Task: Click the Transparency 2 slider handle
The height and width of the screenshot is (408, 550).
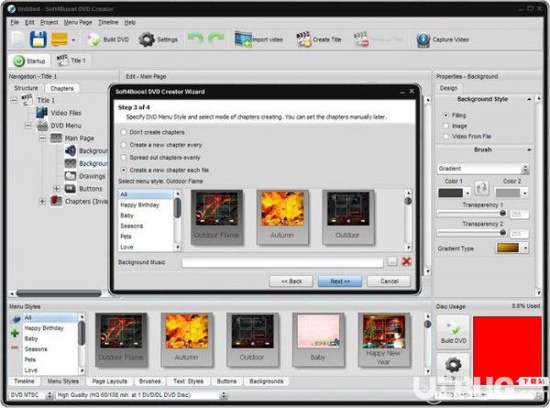Action: coord(502,232)
